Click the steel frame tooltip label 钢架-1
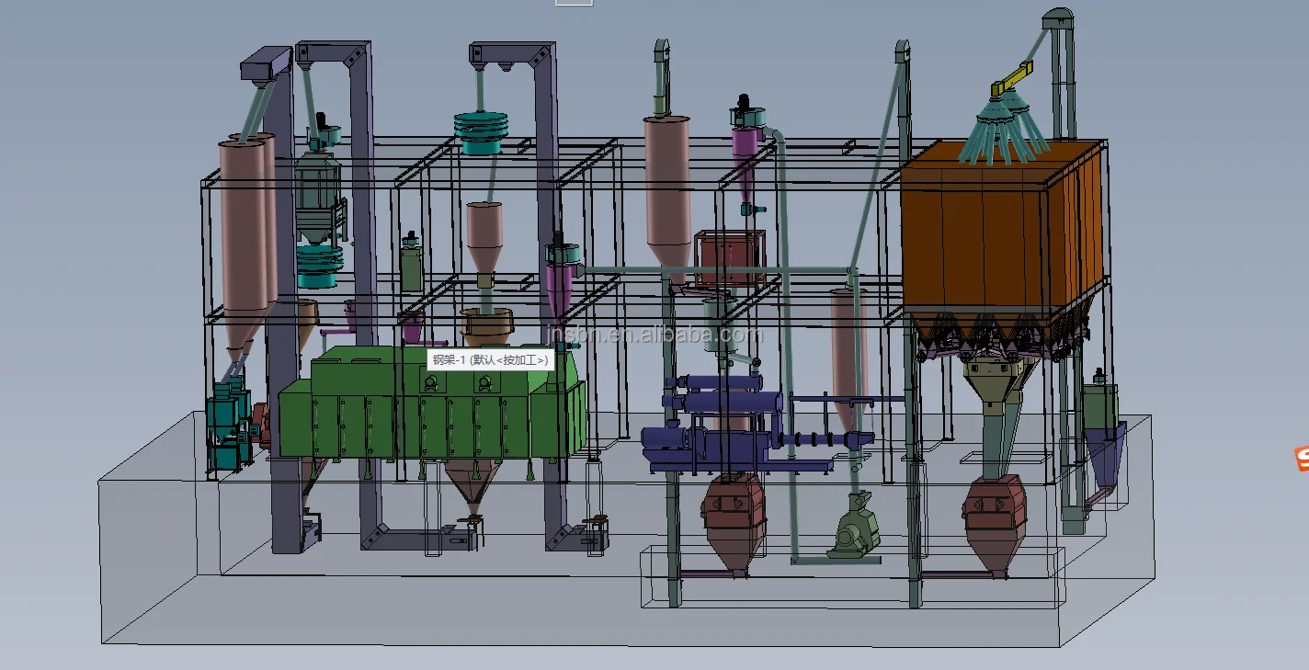Image resolution: width=1309 pixels, height=670 pixels. 485,360
